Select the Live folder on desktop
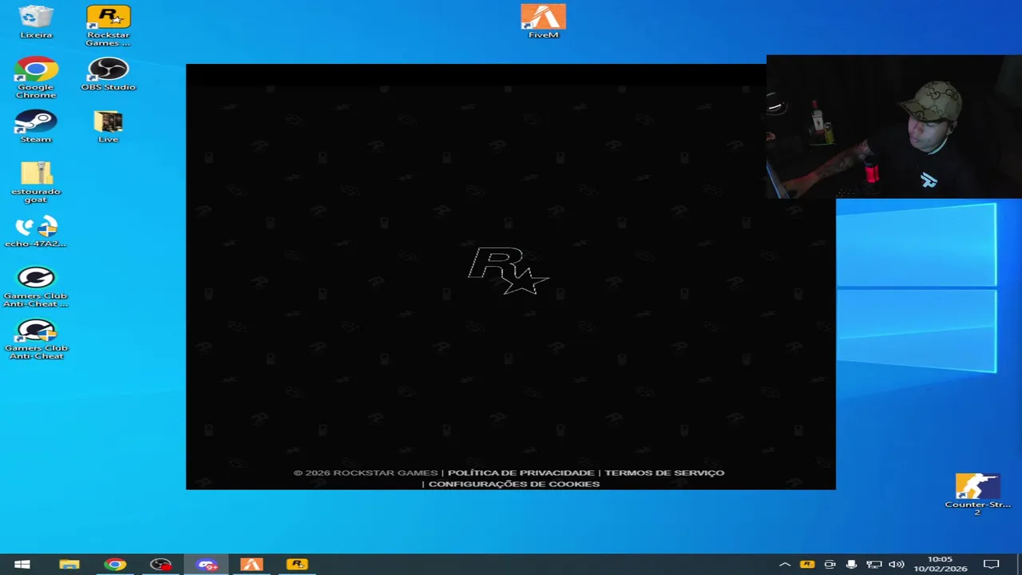 pyautogui.click(x=108, y=126)
